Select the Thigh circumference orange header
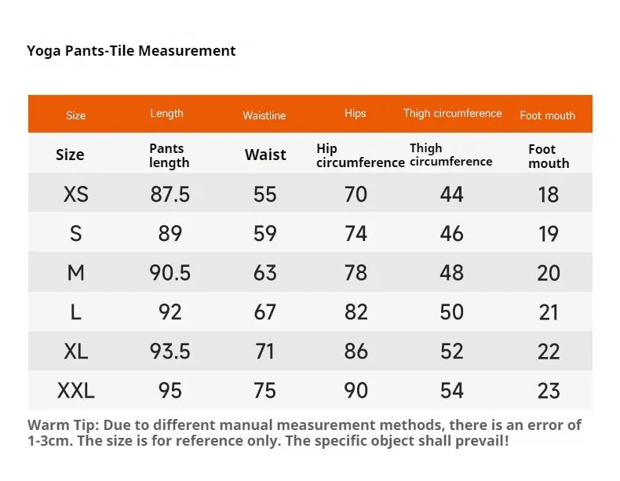 452,114
